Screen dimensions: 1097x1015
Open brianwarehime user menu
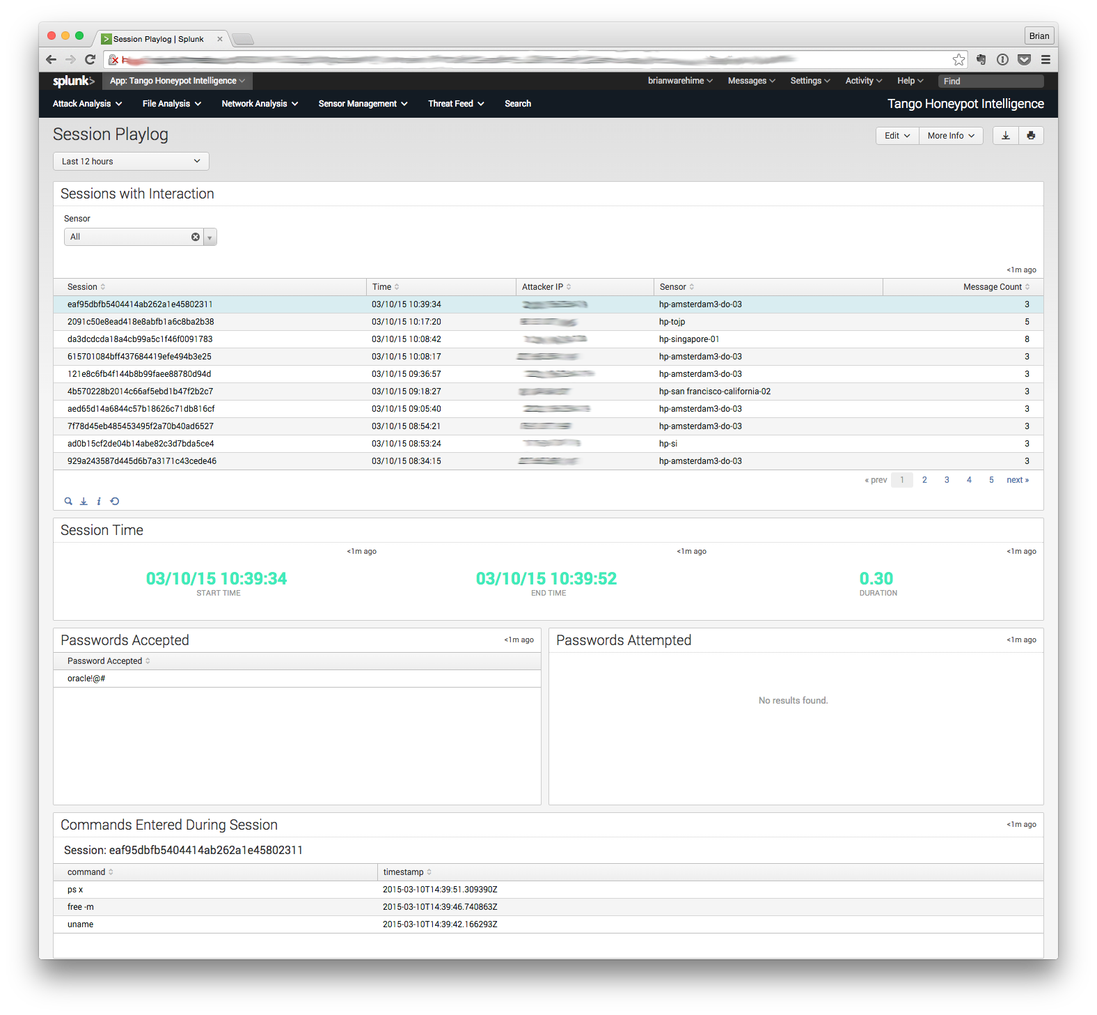tap(680, 81)
